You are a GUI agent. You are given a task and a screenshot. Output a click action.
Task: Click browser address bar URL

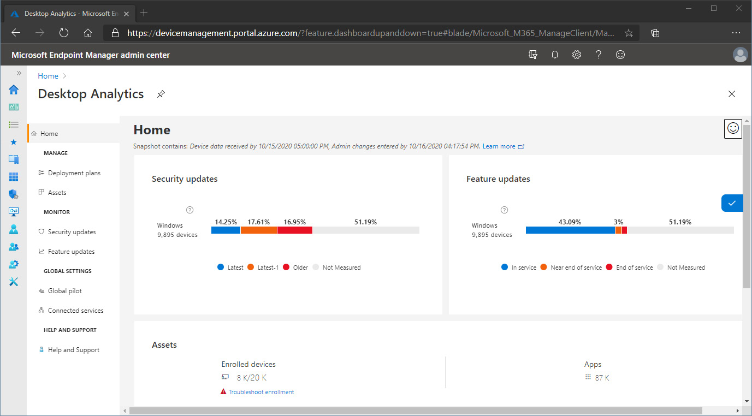(x=371, y=33)
